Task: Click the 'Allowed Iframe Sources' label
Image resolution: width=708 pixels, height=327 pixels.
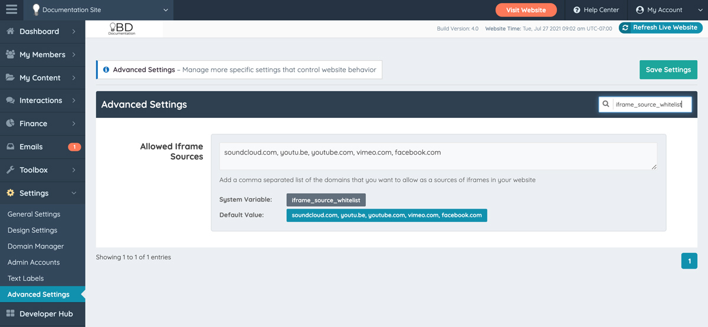Action: coord(171,151)
